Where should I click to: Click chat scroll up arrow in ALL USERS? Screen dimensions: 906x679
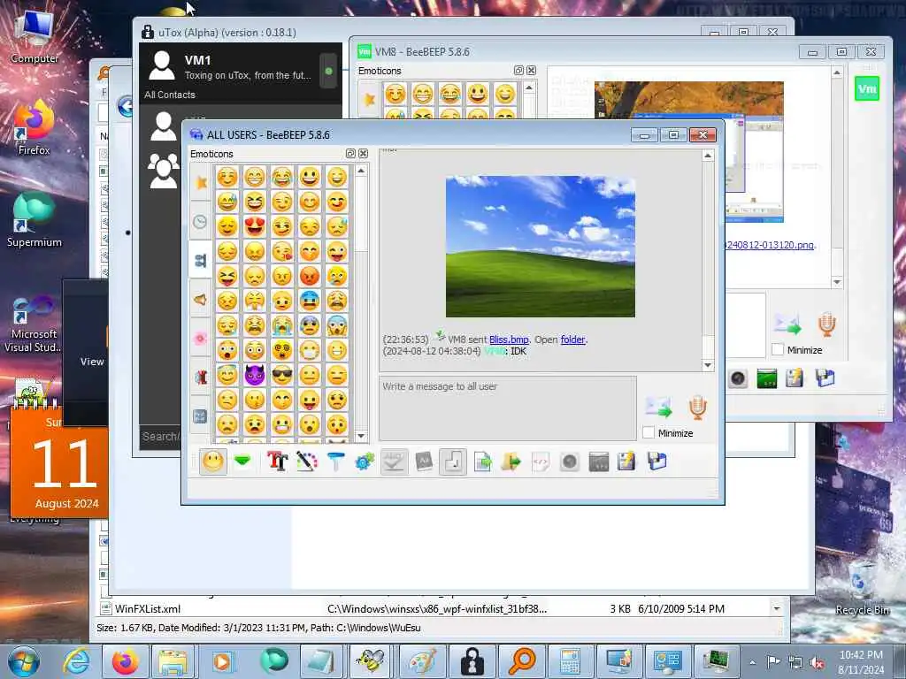(x=708, y=156)
